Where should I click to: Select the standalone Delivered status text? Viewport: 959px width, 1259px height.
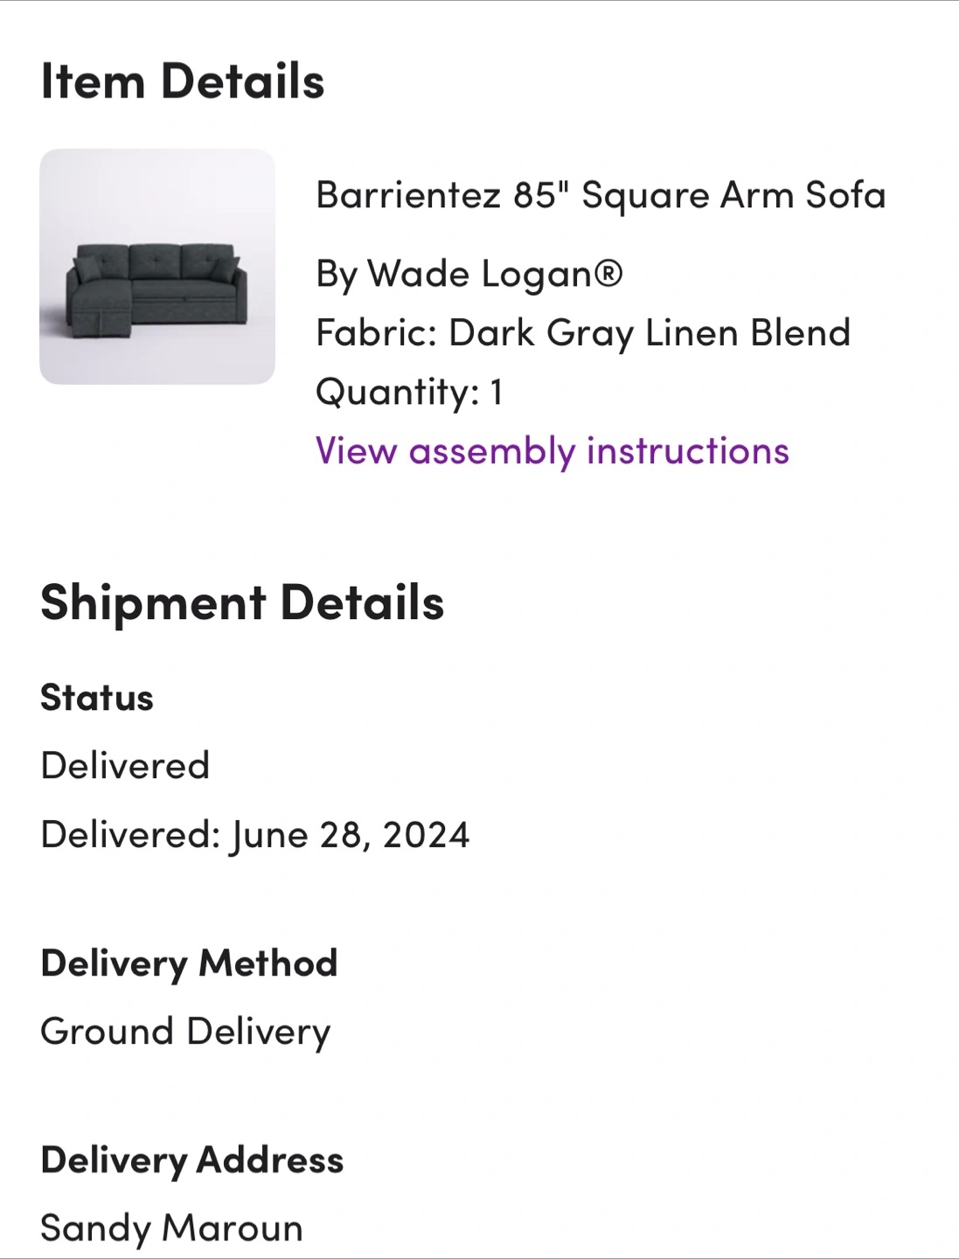click(x=125, y=766)
